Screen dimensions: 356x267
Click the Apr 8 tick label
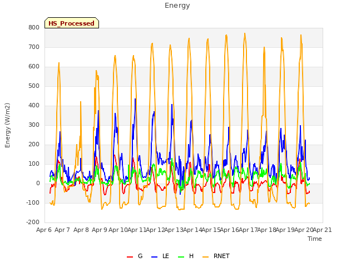click(81, 230)
